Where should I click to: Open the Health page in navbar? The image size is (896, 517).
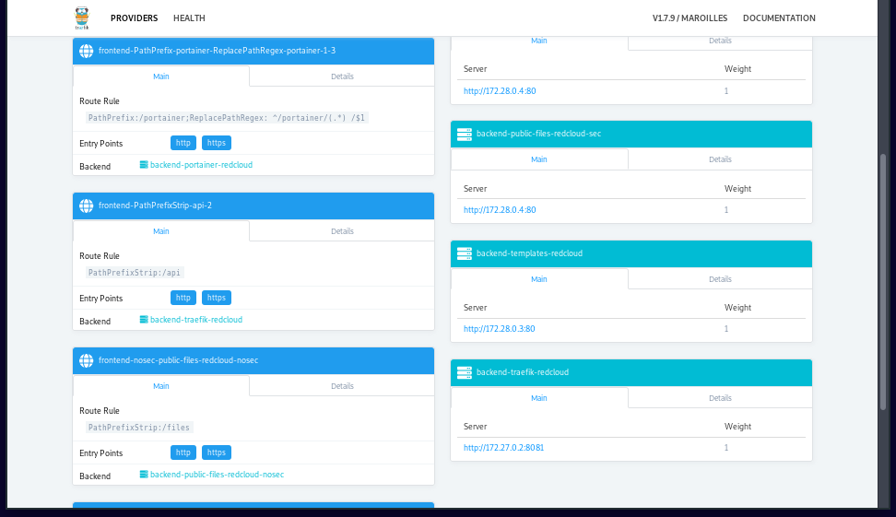click(x=189, y=18)
